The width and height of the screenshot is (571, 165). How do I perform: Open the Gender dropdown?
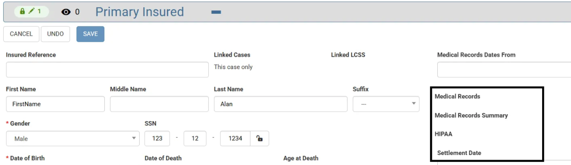tap(73, 138)
